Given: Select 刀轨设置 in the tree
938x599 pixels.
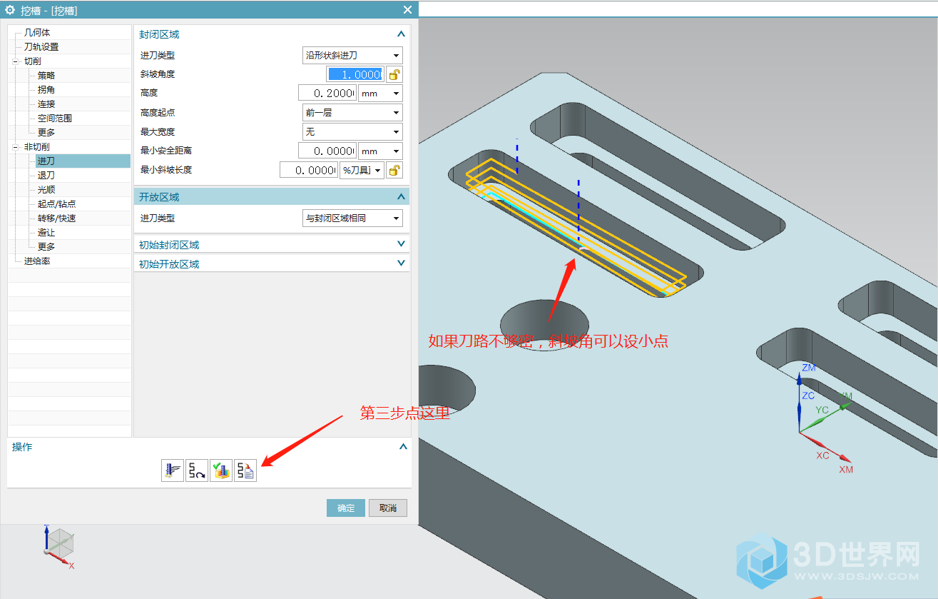Looking at the screenshot, I should pyautogui.click(x=41, y=47).
